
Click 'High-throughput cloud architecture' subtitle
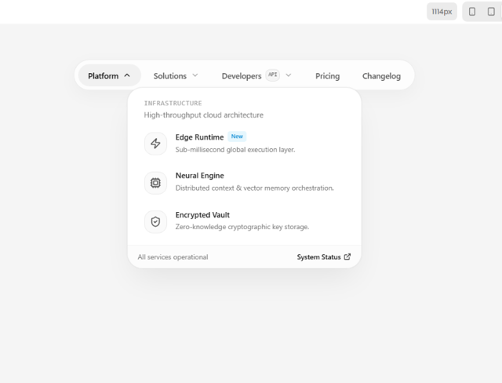point(204,115)
